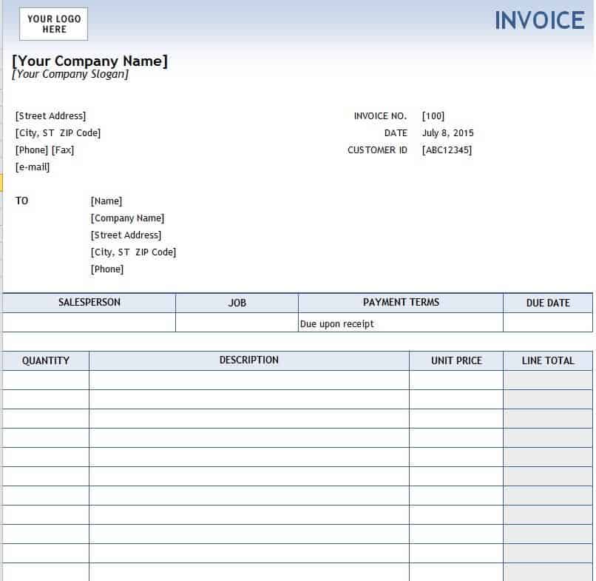The width and height of the screenshot is (596, 581).
Task: Click the invoice number value [100]
Action: [x=433, y=116]
